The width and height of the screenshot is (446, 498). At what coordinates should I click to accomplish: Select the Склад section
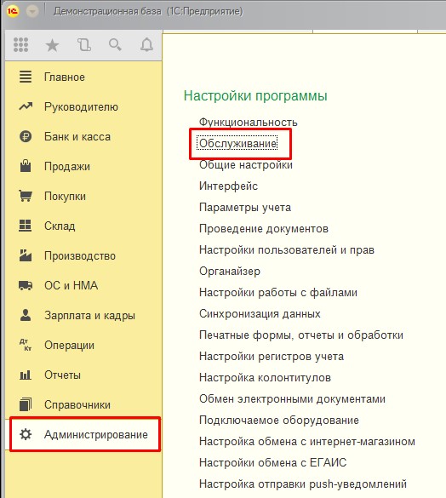60,226
